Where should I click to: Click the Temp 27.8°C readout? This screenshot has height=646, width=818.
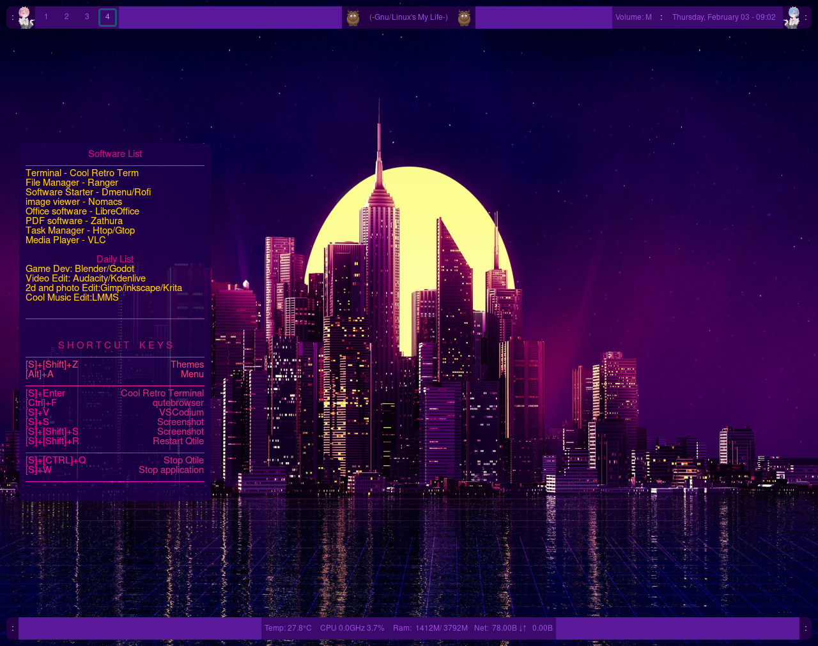point(288,628)
